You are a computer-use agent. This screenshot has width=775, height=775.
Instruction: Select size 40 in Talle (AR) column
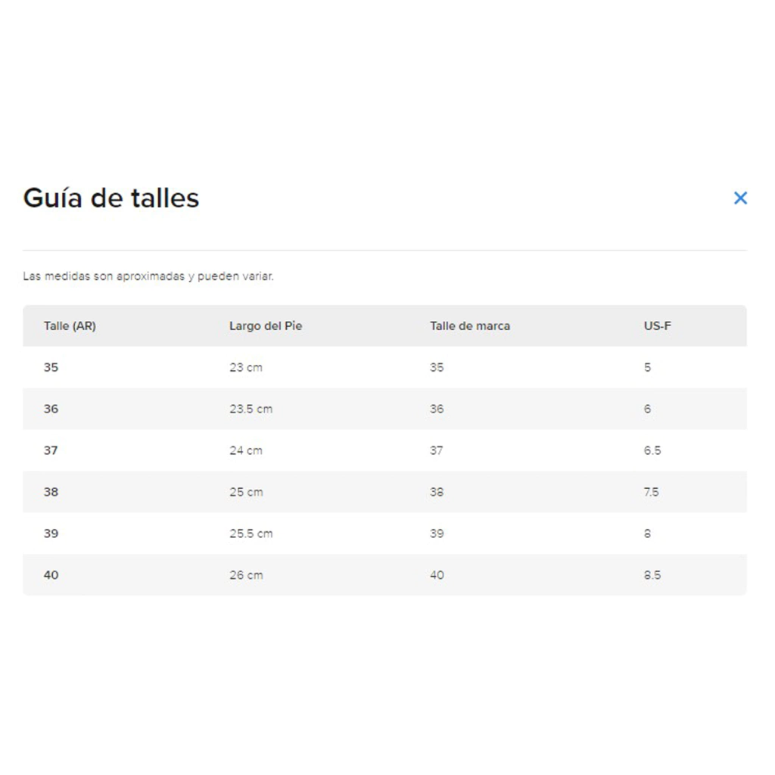click(x=51, y=576)
